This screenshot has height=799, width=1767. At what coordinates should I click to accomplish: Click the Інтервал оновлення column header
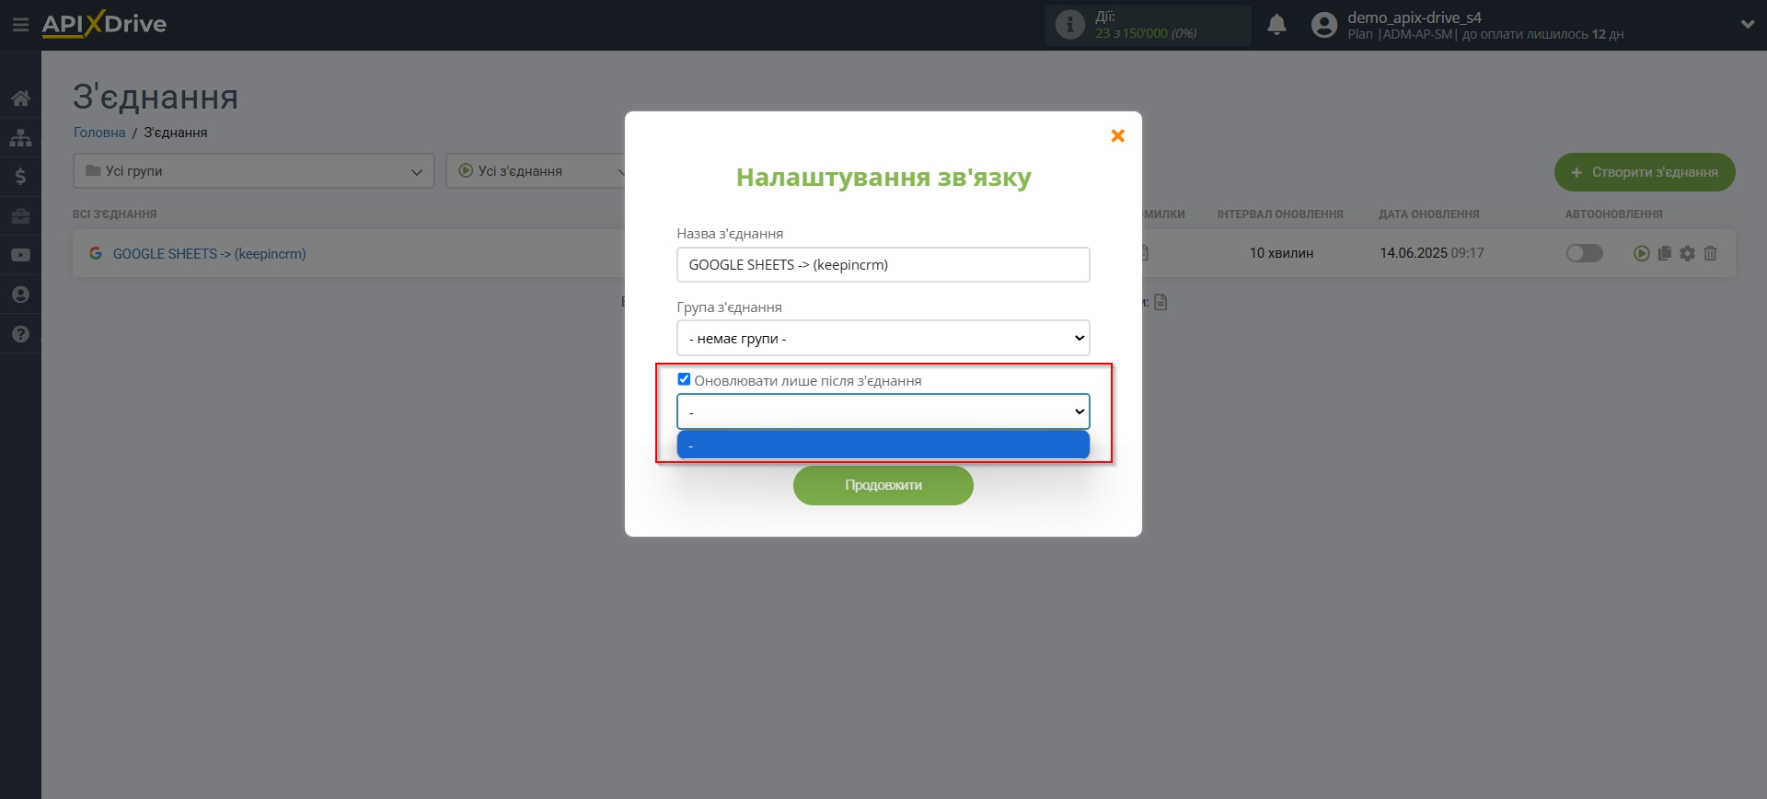[x=1280, y=214]
